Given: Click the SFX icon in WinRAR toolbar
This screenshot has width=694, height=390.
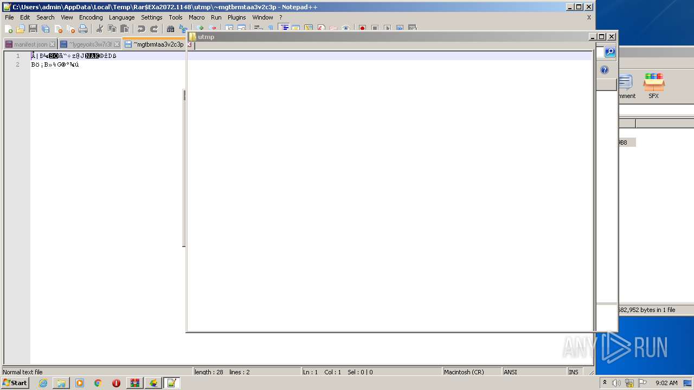Looking at the screenshot, I should [654, 86].
